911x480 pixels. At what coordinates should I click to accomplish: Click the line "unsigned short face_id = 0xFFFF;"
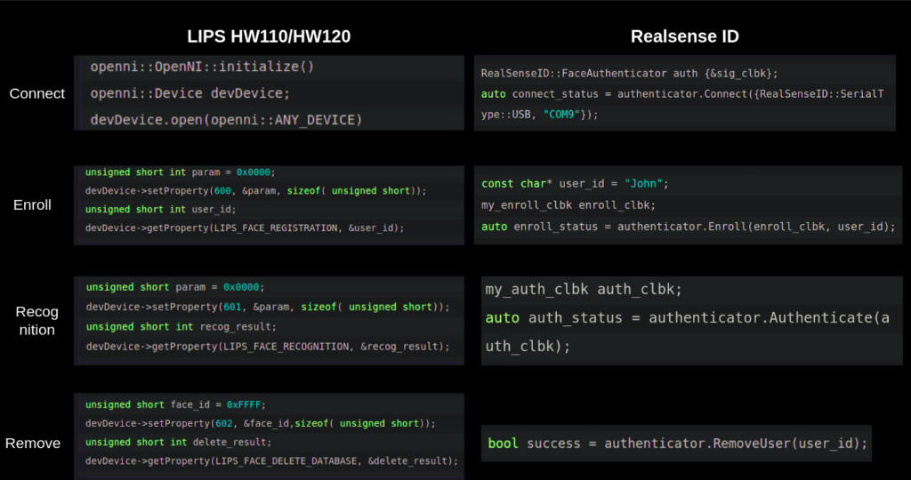pos(175,405)
